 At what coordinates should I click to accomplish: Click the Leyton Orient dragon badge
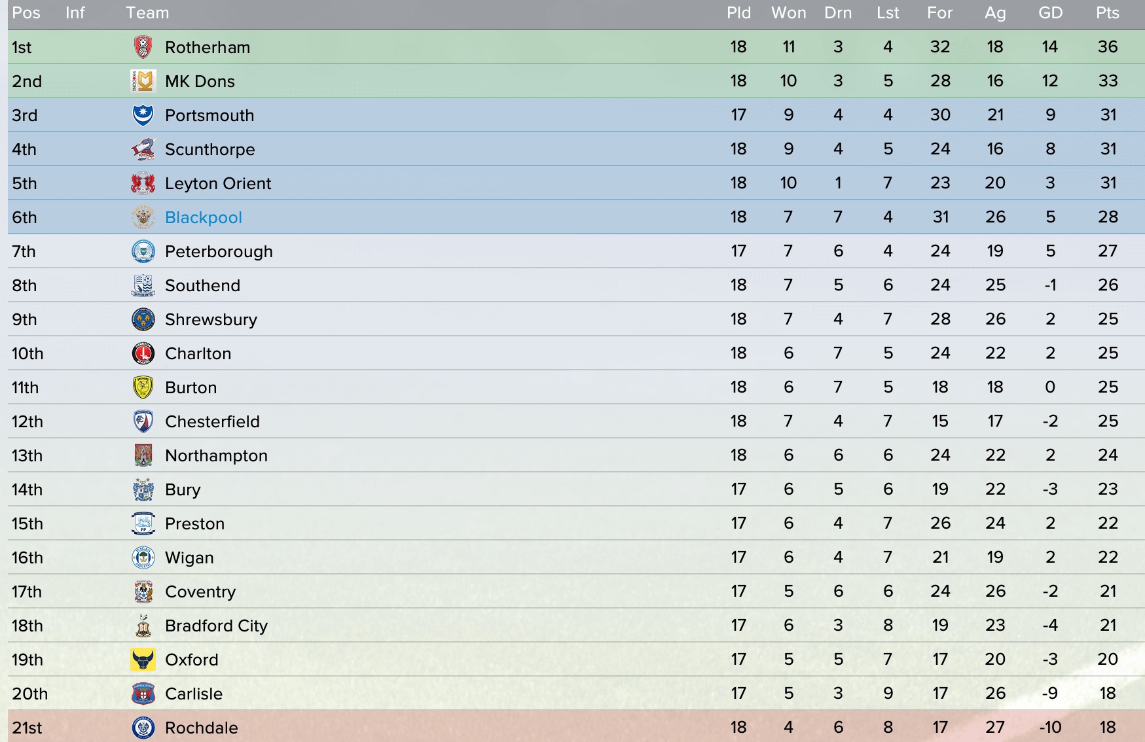point(143,183)
